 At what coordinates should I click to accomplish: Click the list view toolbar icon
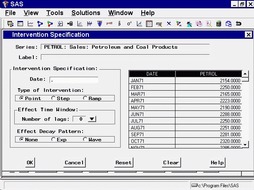[20, 24]
